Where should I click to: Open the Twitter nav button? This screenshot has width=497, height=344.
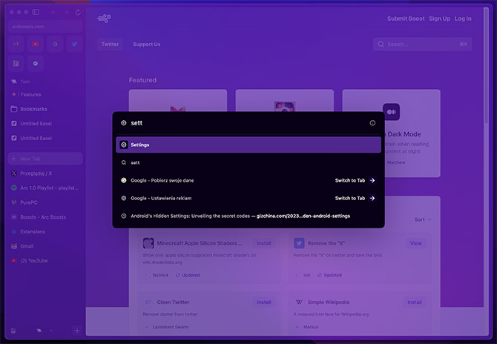(110, 44)
